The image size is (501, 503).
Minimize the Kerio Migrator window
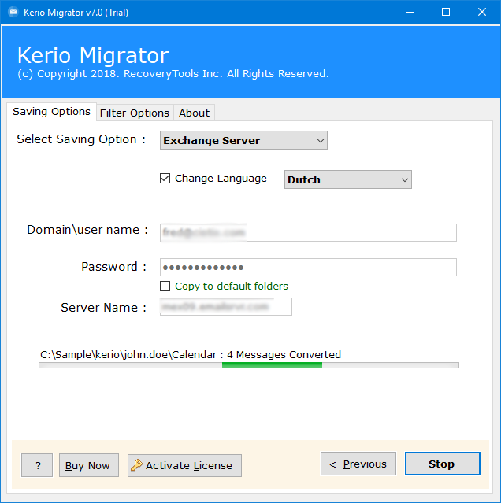[x=410, y=12]
